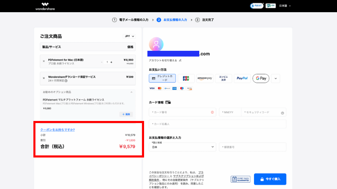
Task: Click the +追加 button for multiplatform license
Action: click(x=126, y=114)
